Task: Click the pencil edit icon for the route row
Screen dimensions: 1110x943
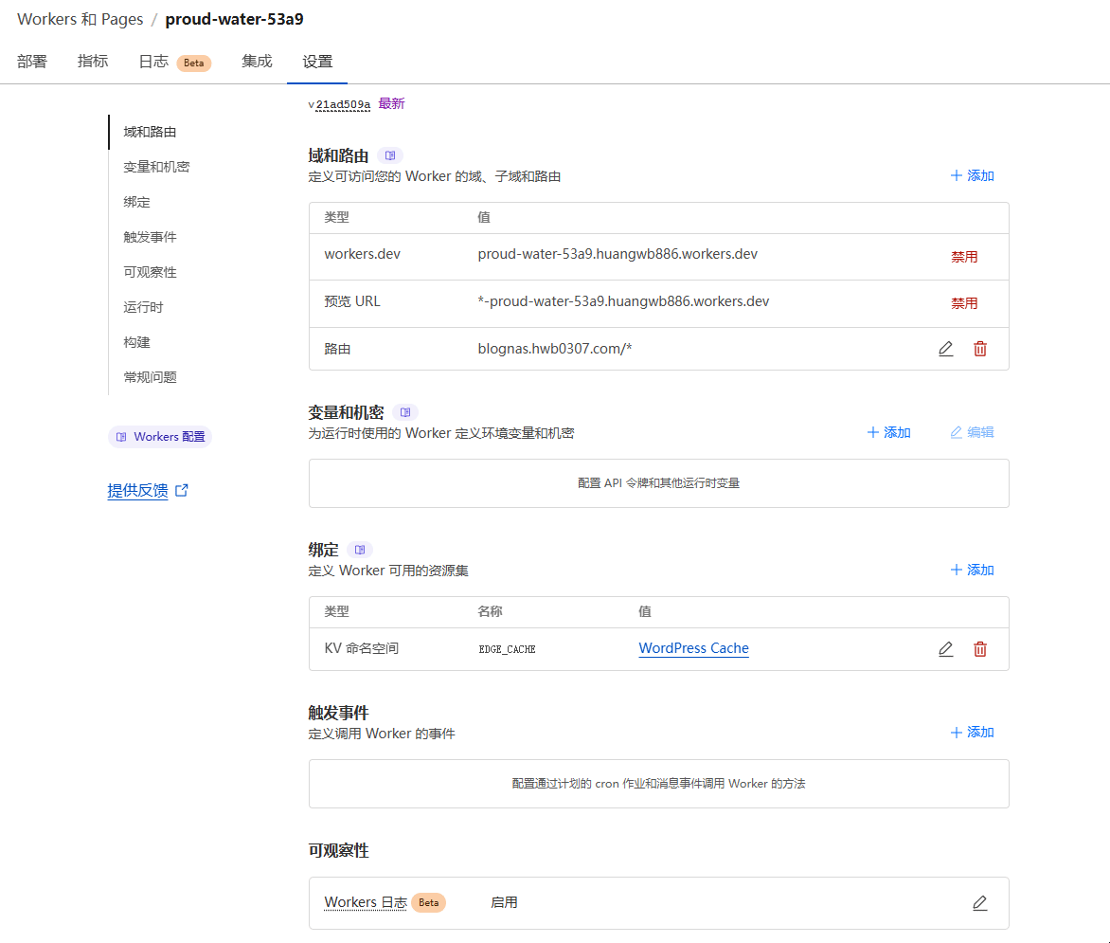Action: [945, 349]
